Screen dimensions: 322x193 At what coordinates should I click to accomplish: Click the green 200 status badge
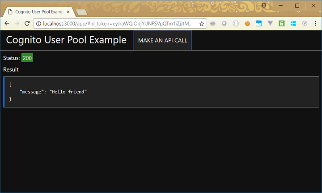click(27, 58)
